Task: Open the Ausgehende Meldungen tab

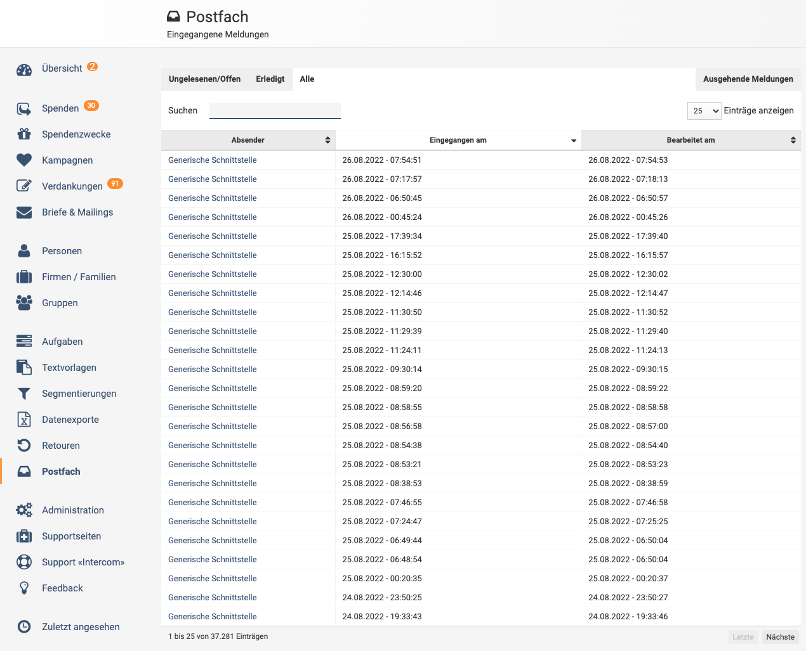Action: pos(748,79)
